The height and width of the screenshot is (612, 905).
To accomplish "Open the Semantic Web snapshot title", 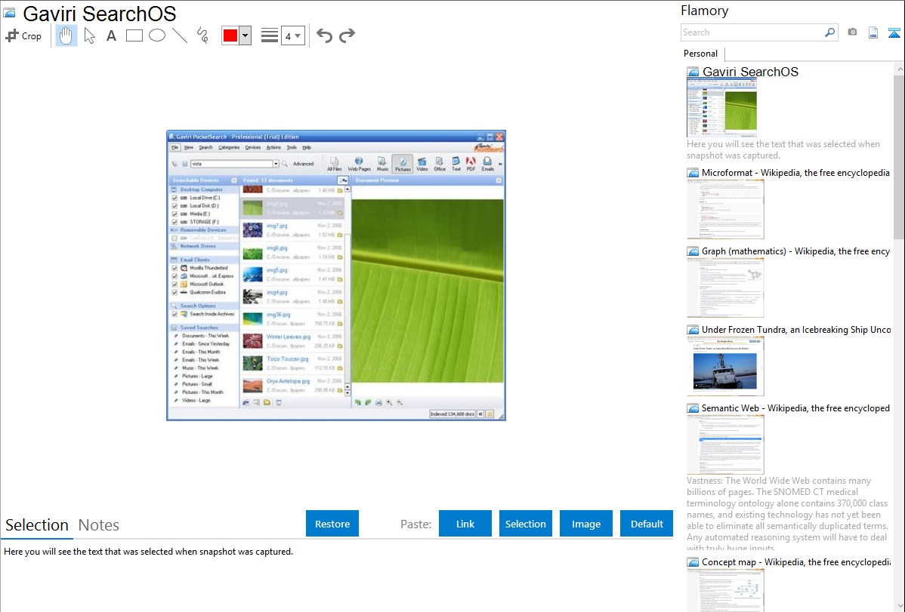I will [x=795, y=408].
